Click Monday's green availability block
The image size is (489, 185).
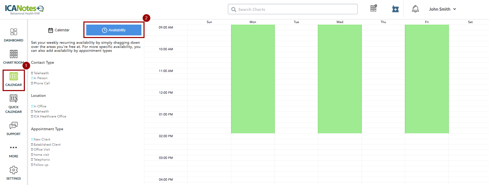(x=253, y=79)
